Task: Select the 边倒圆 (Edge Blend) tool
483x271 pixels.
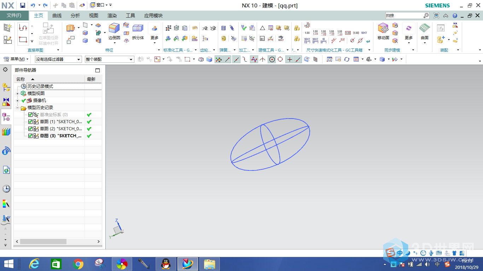Action: coord(114,31)
